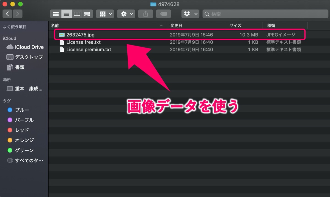Switch to gallery view

tap(87, 14)
